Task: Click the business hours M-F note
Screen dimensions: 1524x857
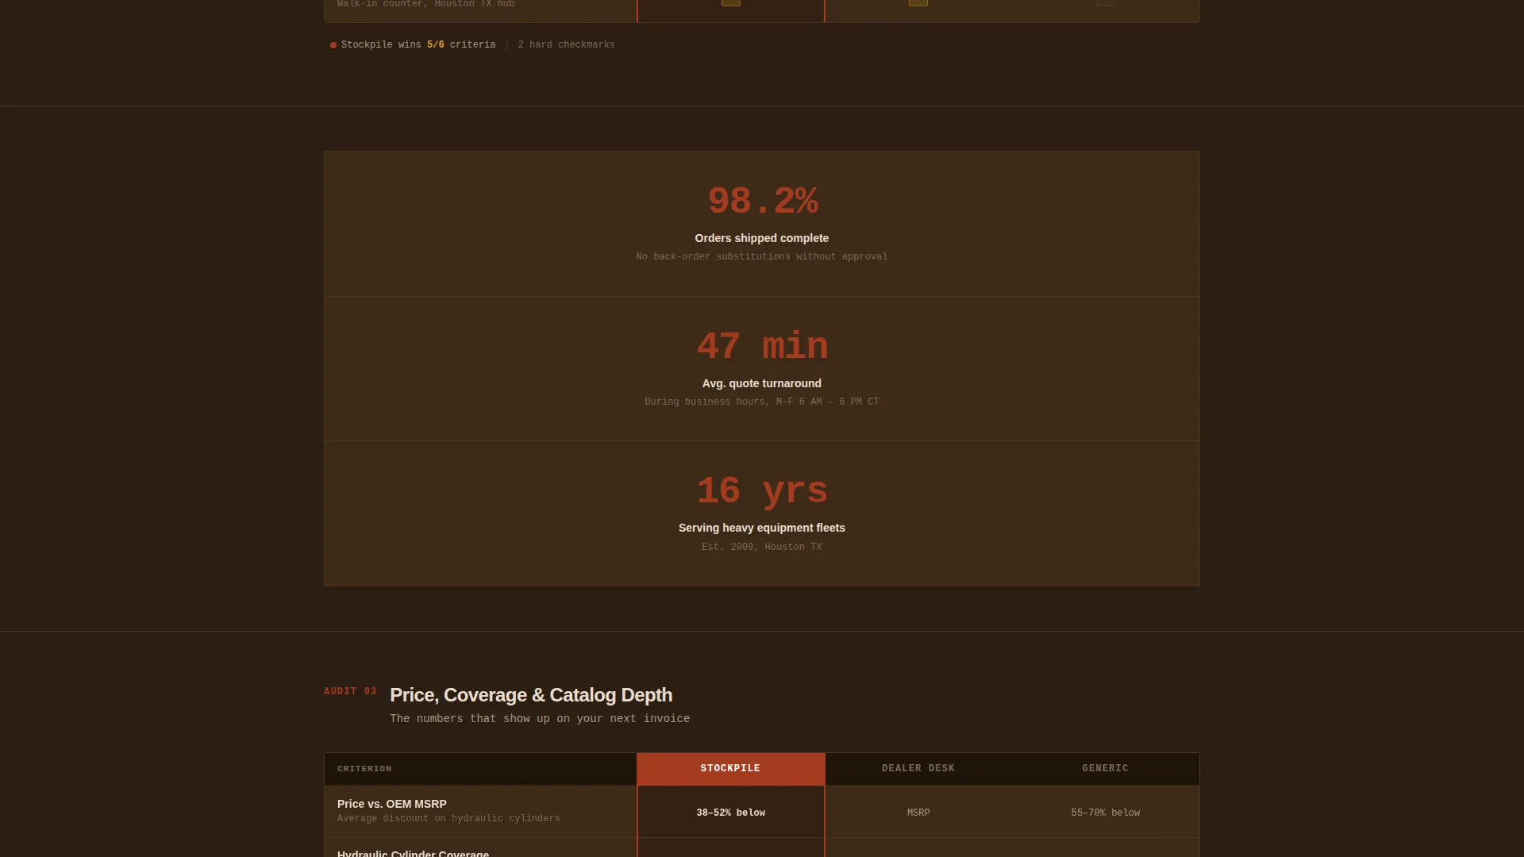Action: click(762, 402)
